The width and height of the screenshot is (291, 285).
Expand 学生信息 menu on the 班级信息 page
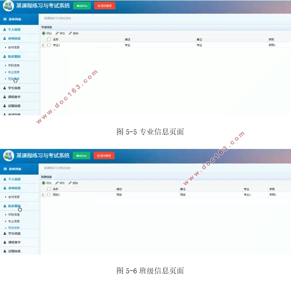[x=19, y=233]
